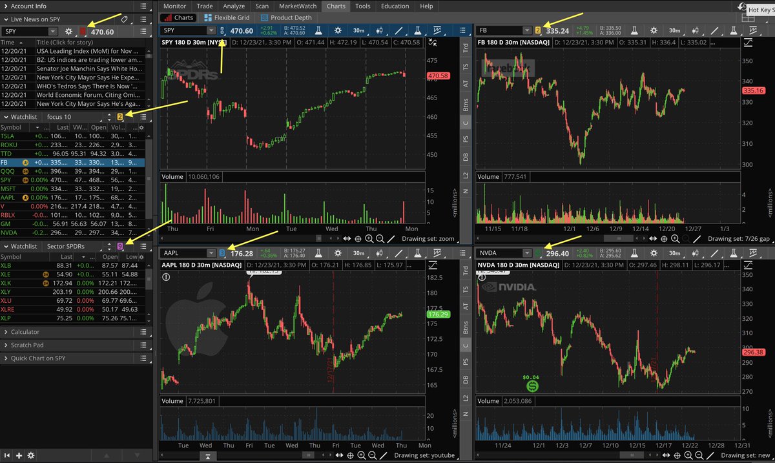
Task: Open the focus 10 watchlist selector
Action: pos(72,117)
